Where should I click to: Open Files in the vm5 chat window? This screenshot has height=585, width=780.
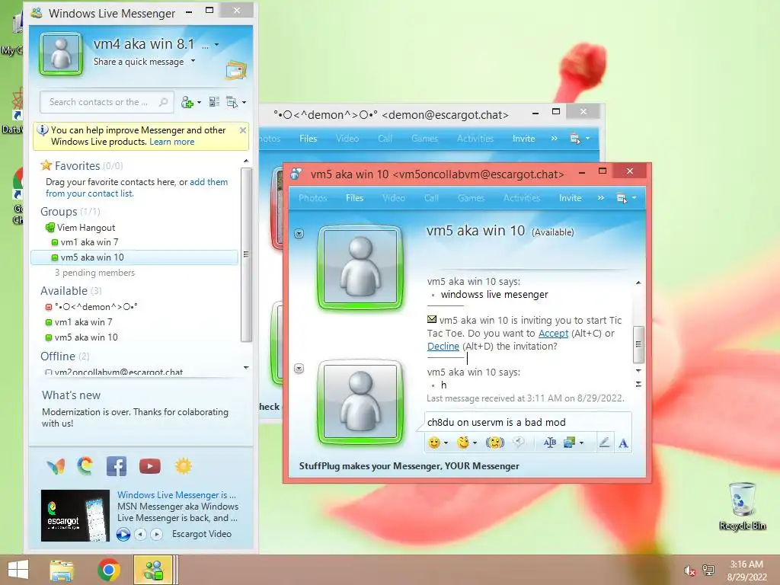coord(355,198)
